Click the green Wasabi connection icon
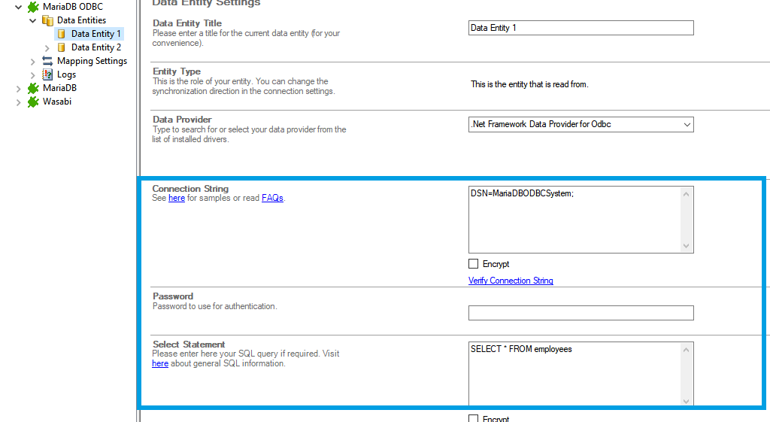This screenshot has width=770, height=422. [33, 102]
